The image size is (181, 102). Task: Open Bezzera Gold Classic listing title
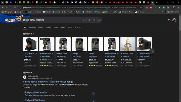pos(127,55)
